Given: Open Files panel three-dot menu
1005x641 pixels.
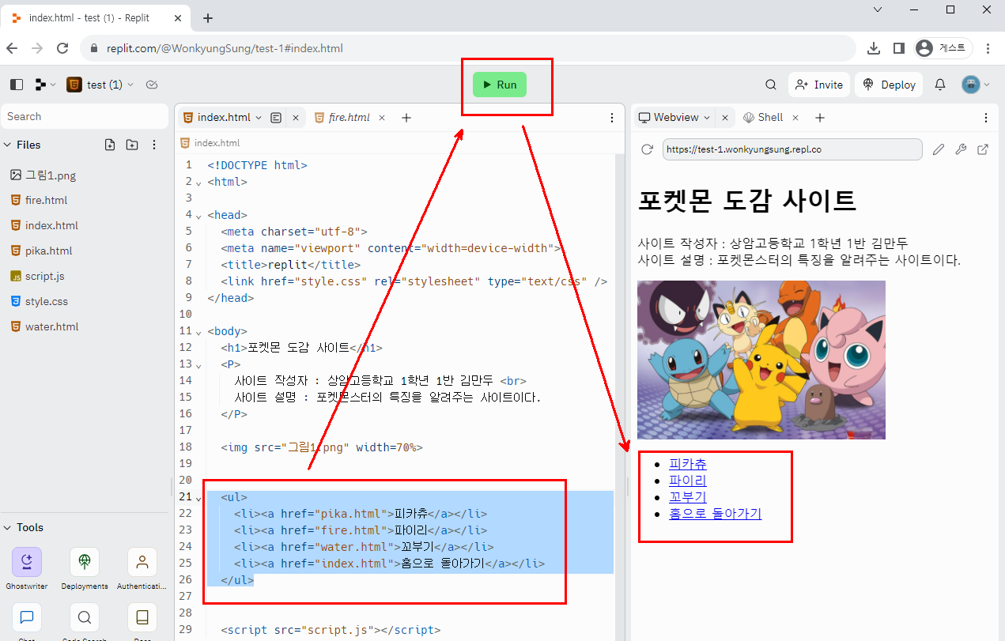Looking at the screenshot, I should pos(154,145).
